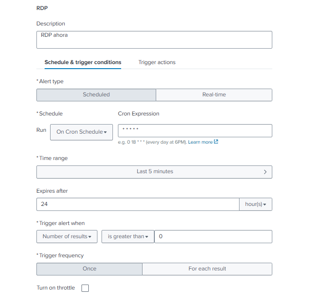Follow the Learn more link
Screen dimensions: 311x295
pos(200,142)
